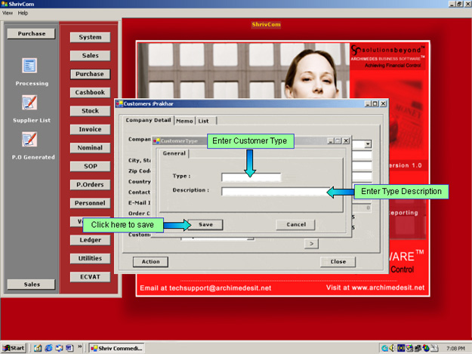
Task: Click the Action button in Customers dialog
Action: tap(150, 262)
